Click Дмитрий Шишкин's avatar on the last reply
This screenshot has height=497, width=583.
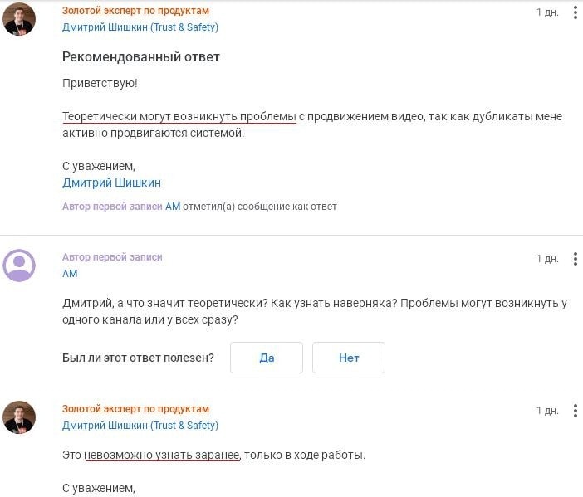coord(19,417)
